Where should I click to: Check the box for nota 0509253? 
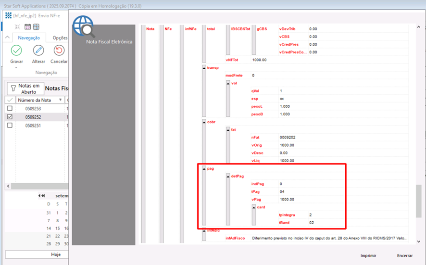point(10,109)
